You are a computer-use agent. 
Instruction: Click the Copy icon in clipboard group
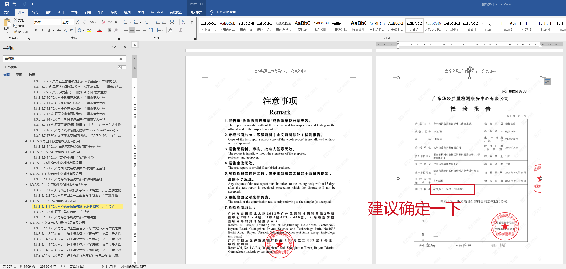16,26
